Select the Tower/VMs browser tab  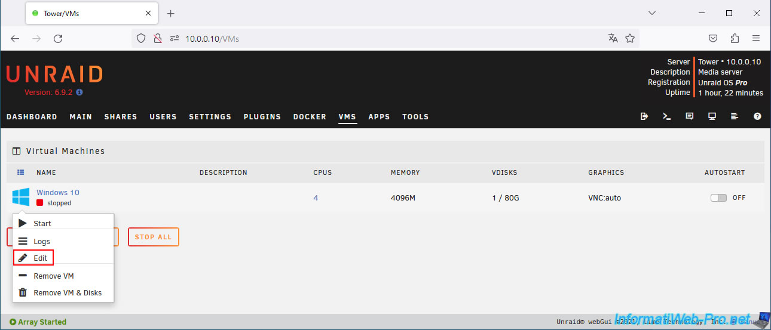91,13
